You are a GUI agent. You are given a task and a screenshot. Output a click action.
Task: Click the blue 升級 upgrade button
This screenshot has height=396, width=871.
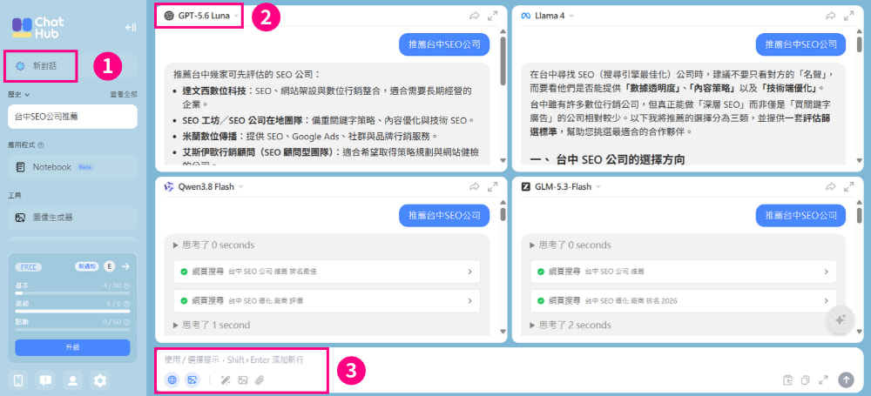[73, 347]
